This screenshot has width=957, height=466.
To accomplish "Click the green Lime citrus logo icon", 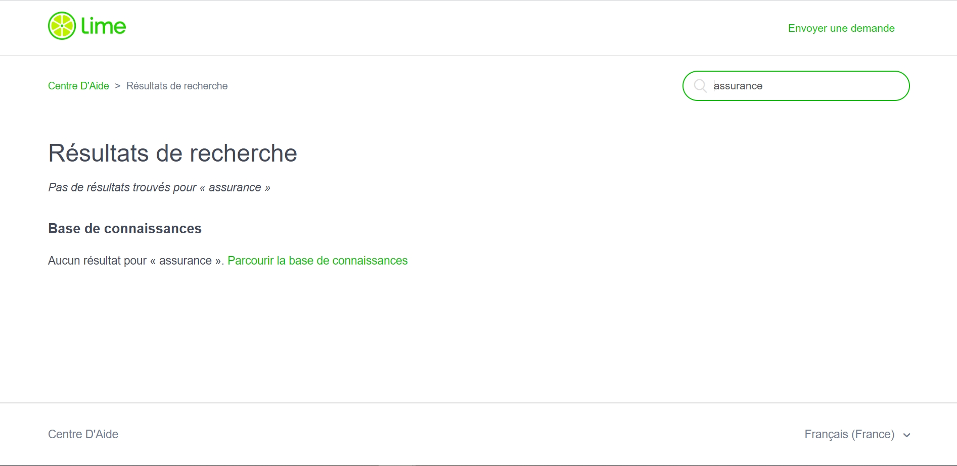I will [62, 26].
